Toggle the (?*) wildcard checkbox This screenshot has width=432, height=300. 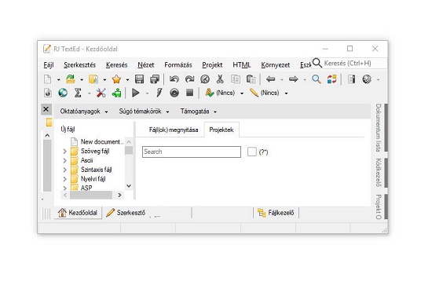click(x=252, y=152)
